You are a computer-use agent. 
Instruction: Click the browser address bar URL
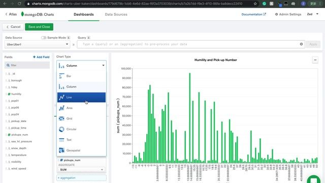(x=137, y=4)
